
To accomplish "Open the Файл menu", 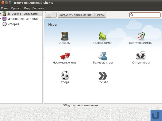I will click(5, 8).
